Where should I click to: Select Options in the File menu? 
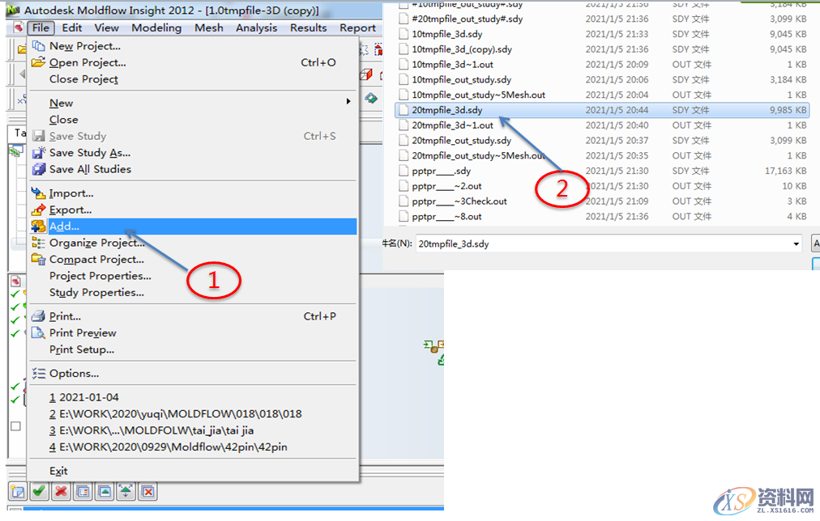[74, 373]
